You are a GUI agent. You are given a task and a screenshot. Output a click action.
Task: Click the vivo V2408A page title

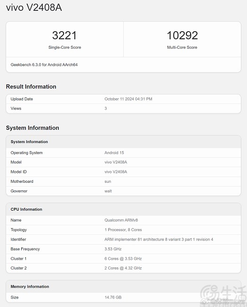tap(34, 8)
